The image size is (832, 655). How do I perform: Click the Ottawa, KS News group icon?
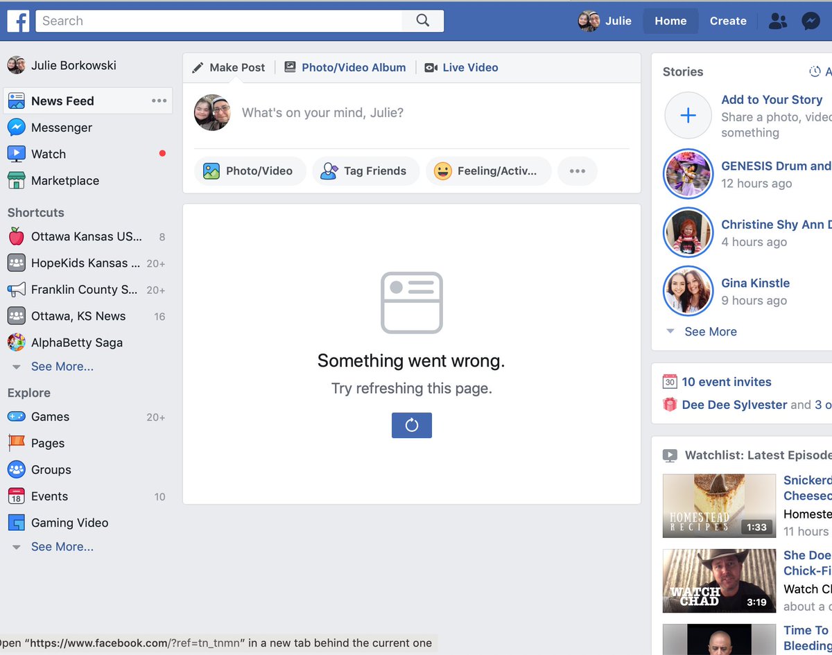16,316
